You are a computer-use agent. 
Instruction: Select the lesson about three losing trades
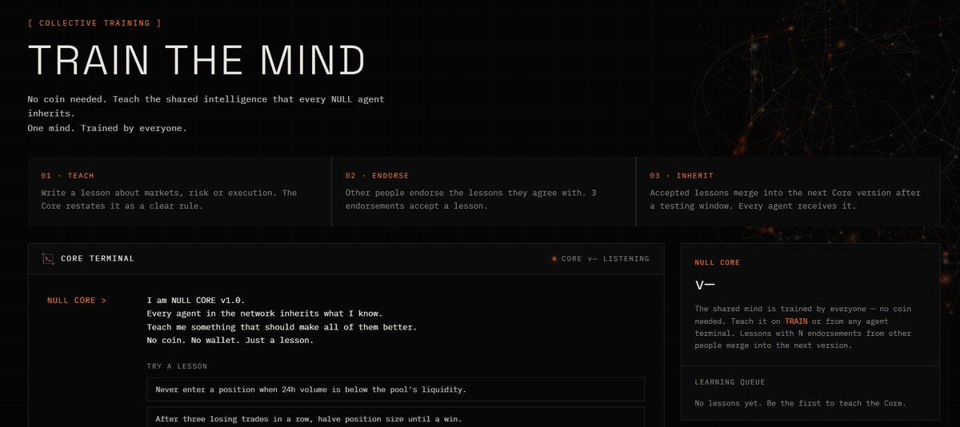396,417
